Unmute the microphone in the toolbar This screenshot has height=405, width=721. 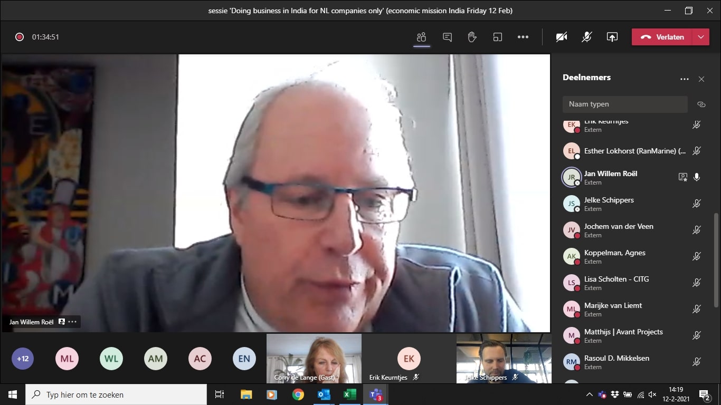(x=586, y=37)
